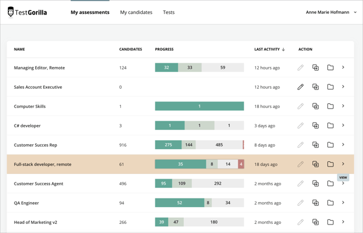Open the Customer Success Agent name

(39, 184)
